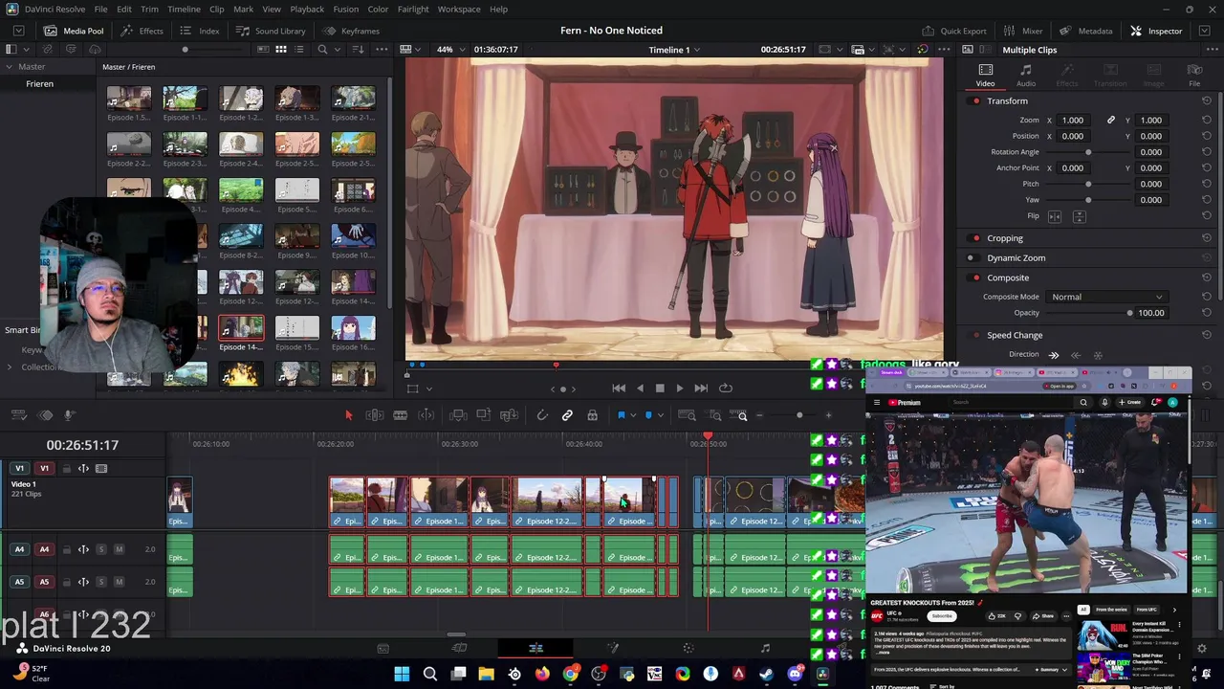1224x689 pixels.
Task: Open the Sound Library panel
Action: pos(271,31)
